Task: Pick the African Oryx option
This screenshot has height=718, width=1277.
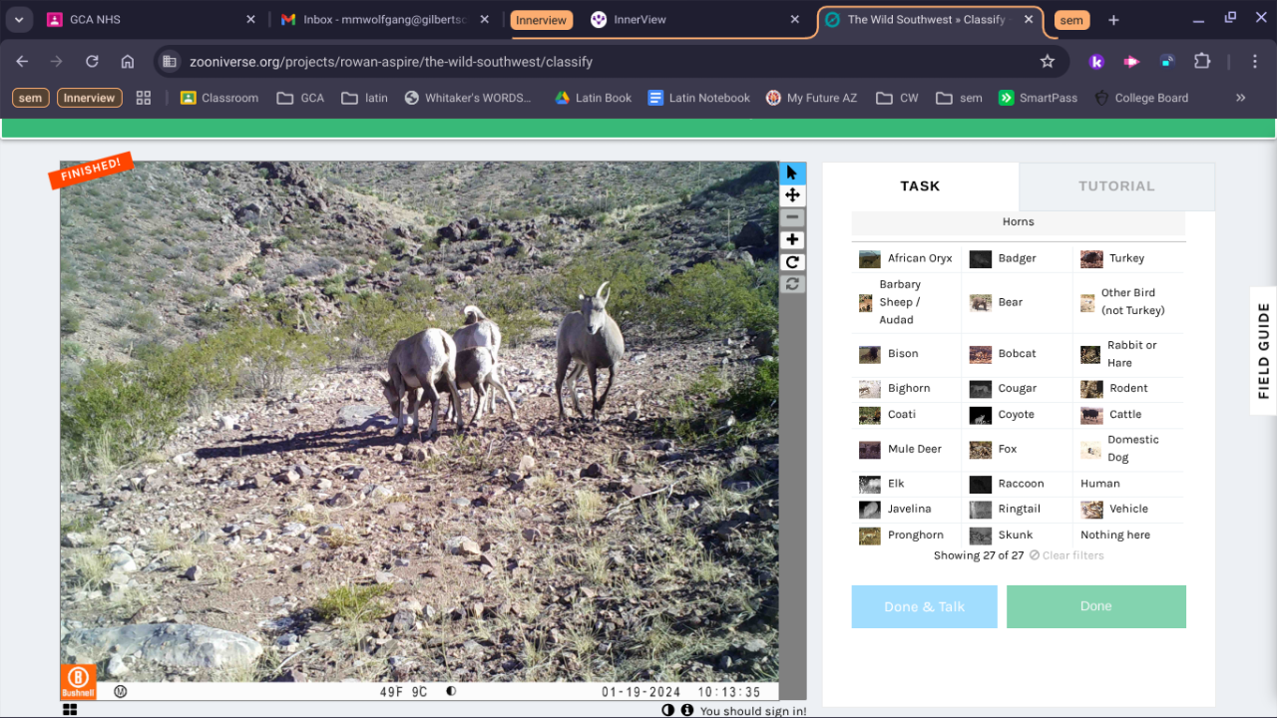Action: click(x=907, y=258)
